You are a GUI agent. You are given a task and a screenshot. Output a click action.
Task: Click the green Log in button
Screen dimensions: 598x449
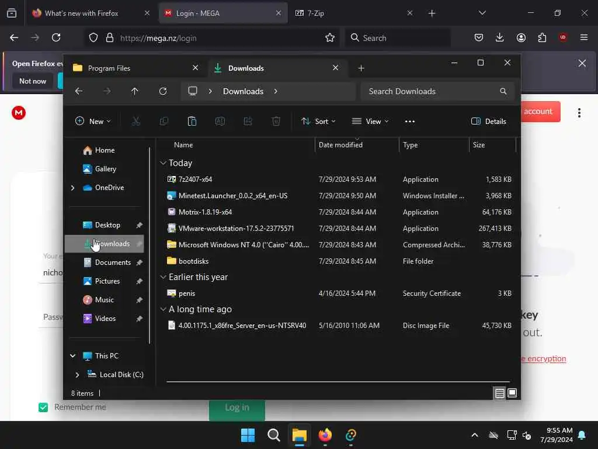point(237,410)
